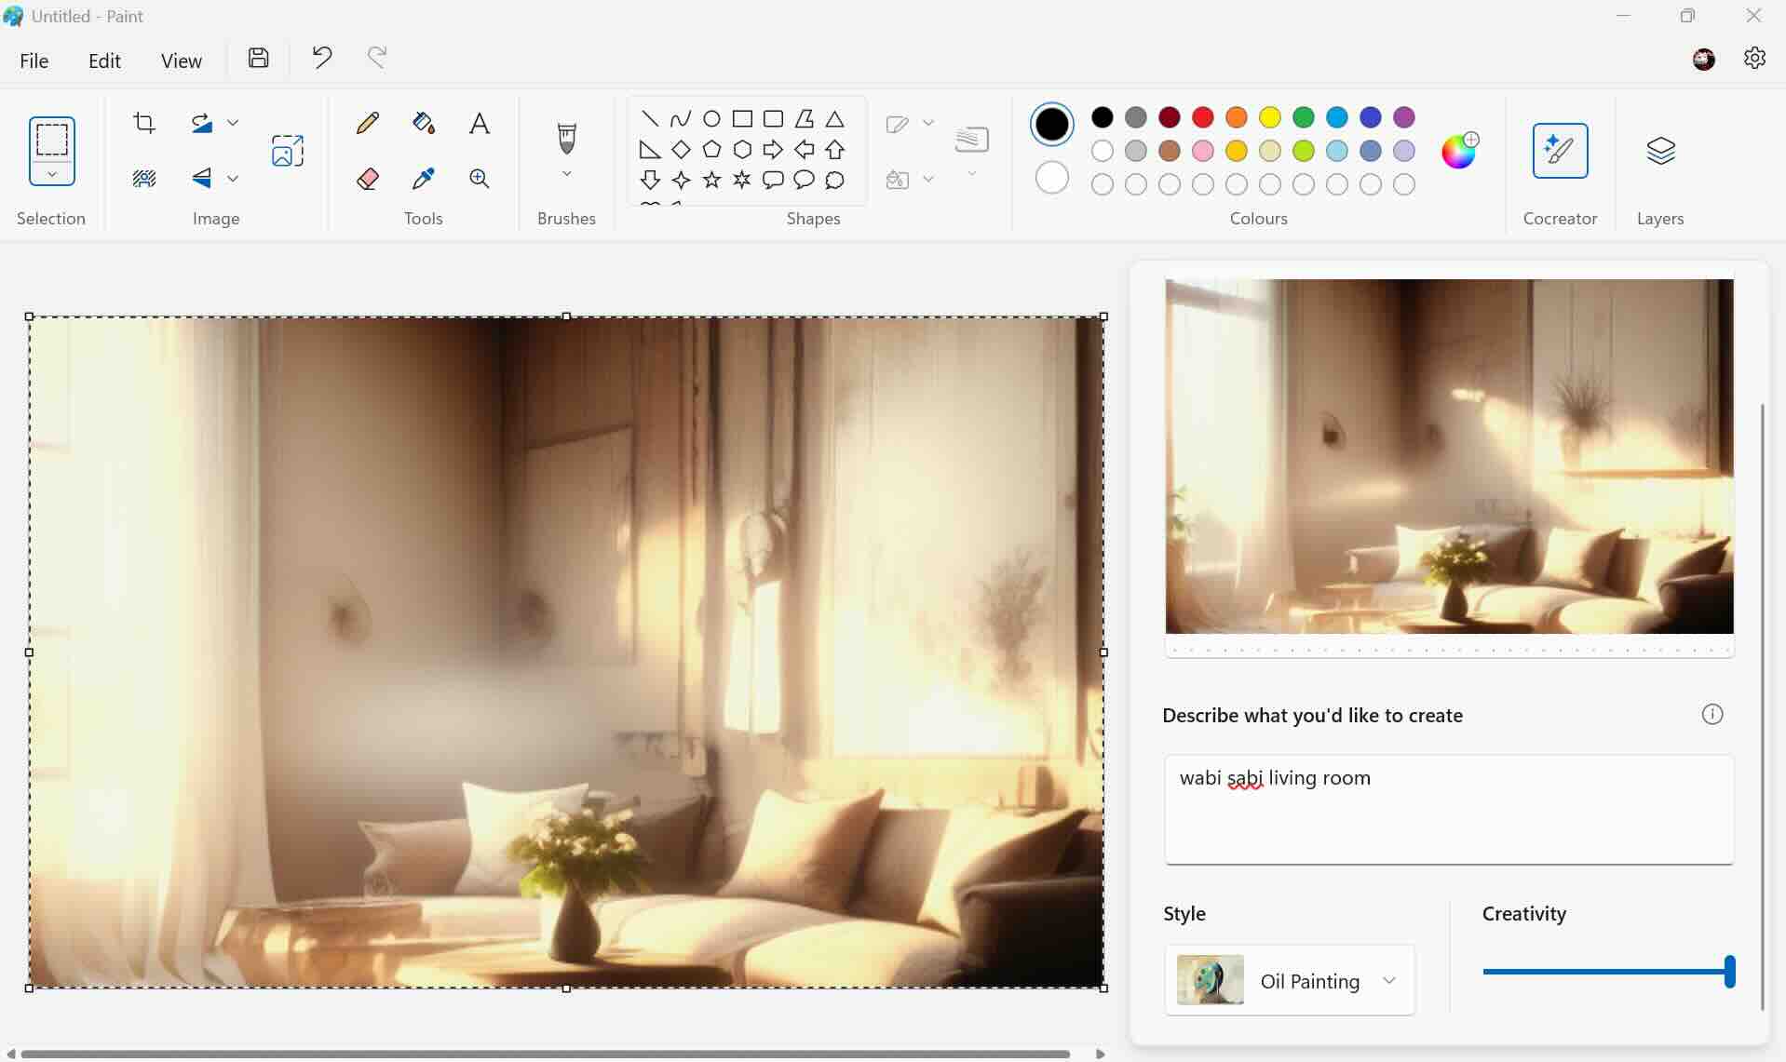Click the Crop image icon
1786x1062 pixels.
[144, 123]
